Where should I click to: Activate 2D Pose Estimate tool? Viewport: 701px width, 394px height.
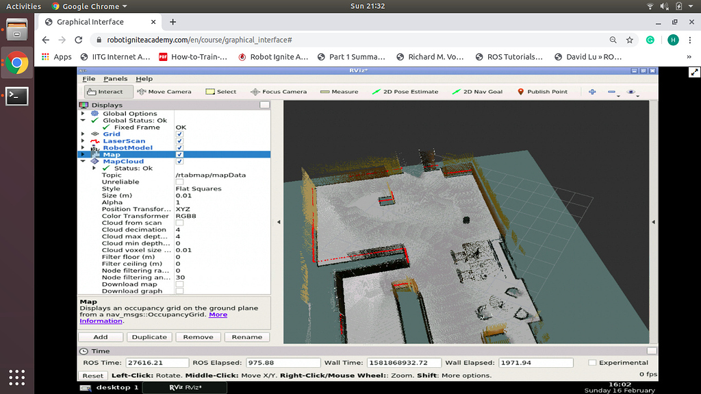[x=405, y=91]
